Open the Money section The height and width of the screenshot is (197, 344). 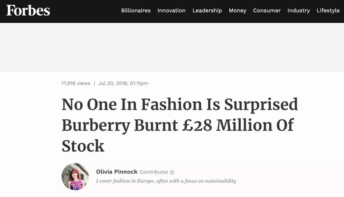237,11
